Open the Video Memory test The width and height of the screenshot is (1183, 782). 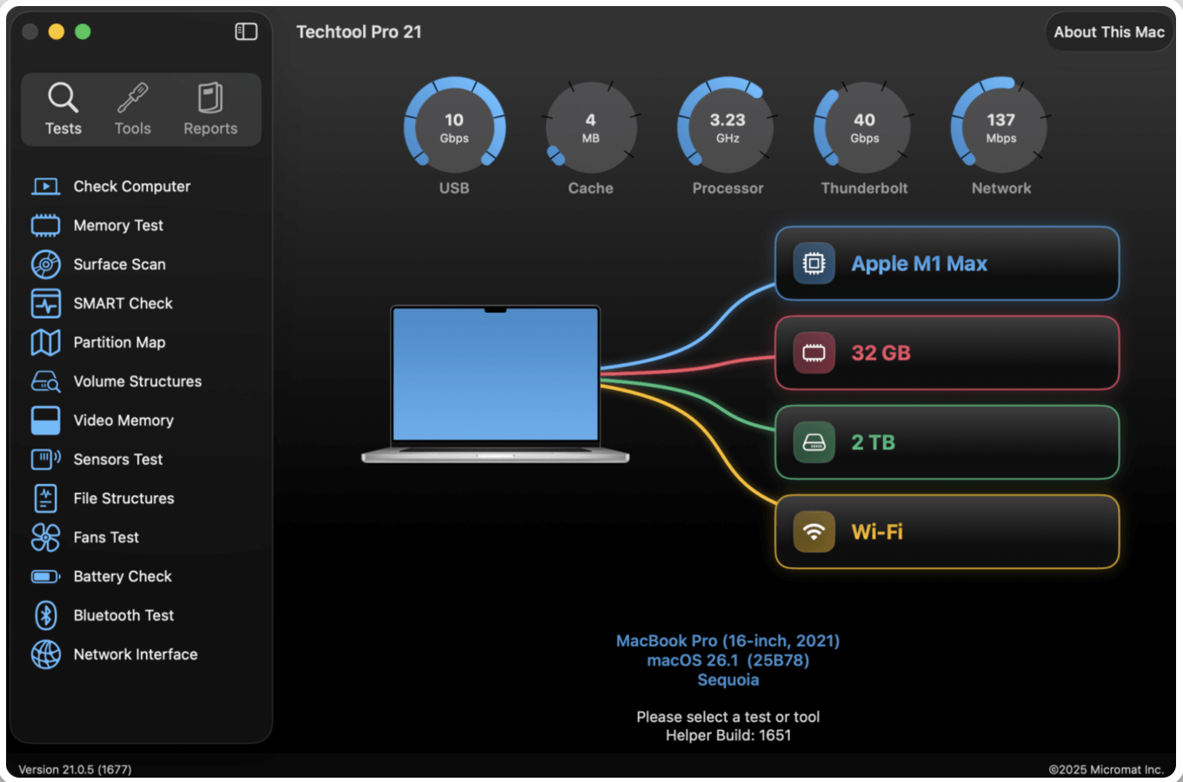[x=123, y=421]
